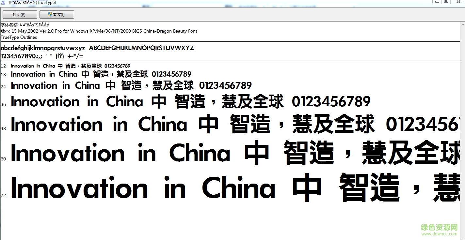
Task: Click the 24 point sample text line
Action: (x=131, y=86)
